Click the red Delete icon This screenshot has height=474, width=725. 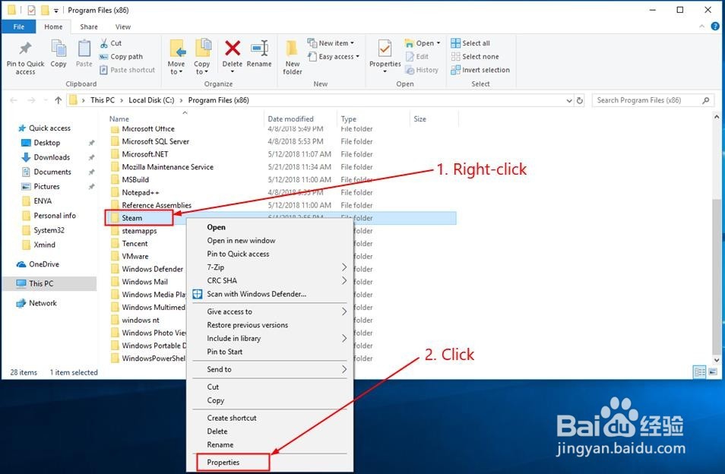[232, 48]
